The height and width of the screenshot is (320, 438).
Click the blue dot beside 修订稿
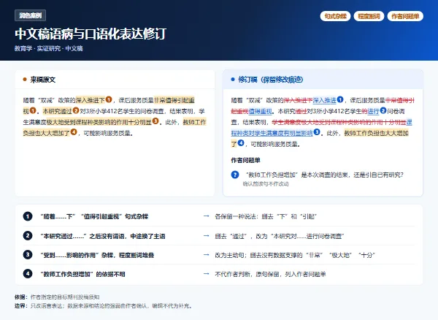pyautogui.click(x=233, y=80)
